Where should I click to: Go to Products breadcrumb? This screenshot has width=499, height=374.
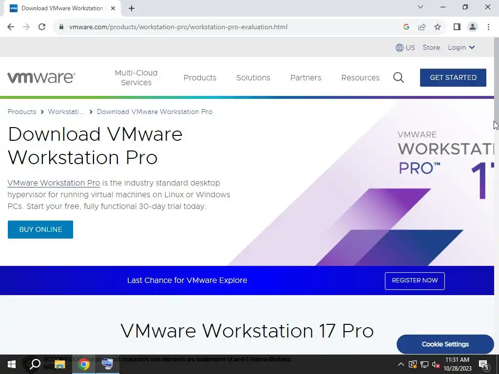tap(21, 112)
